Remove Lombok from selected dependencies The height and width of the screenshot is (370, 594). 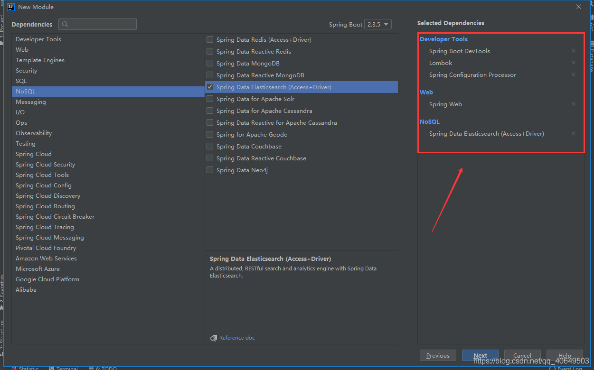click(573, 63)
